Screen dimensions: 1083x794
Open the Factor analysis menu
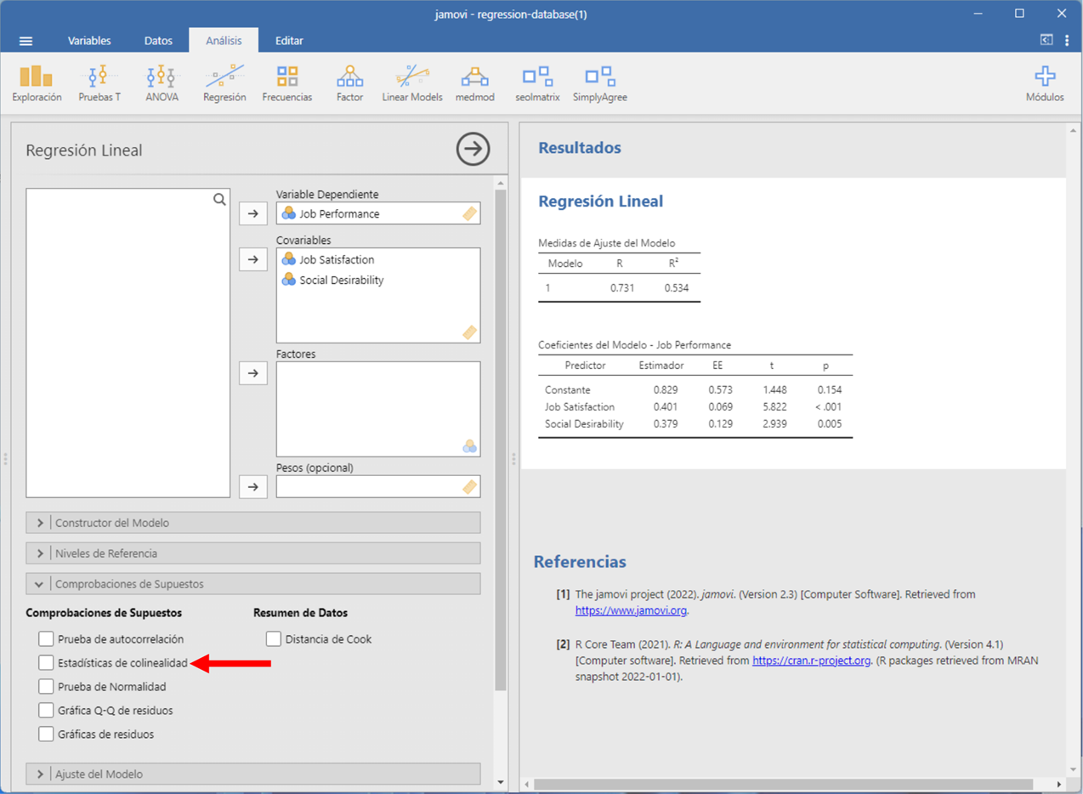349,83
